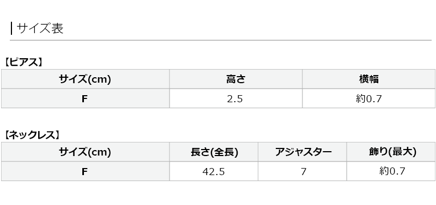Click the アジャスター column header
Screen dimensions: 436x205
click(x=302, y=152)
